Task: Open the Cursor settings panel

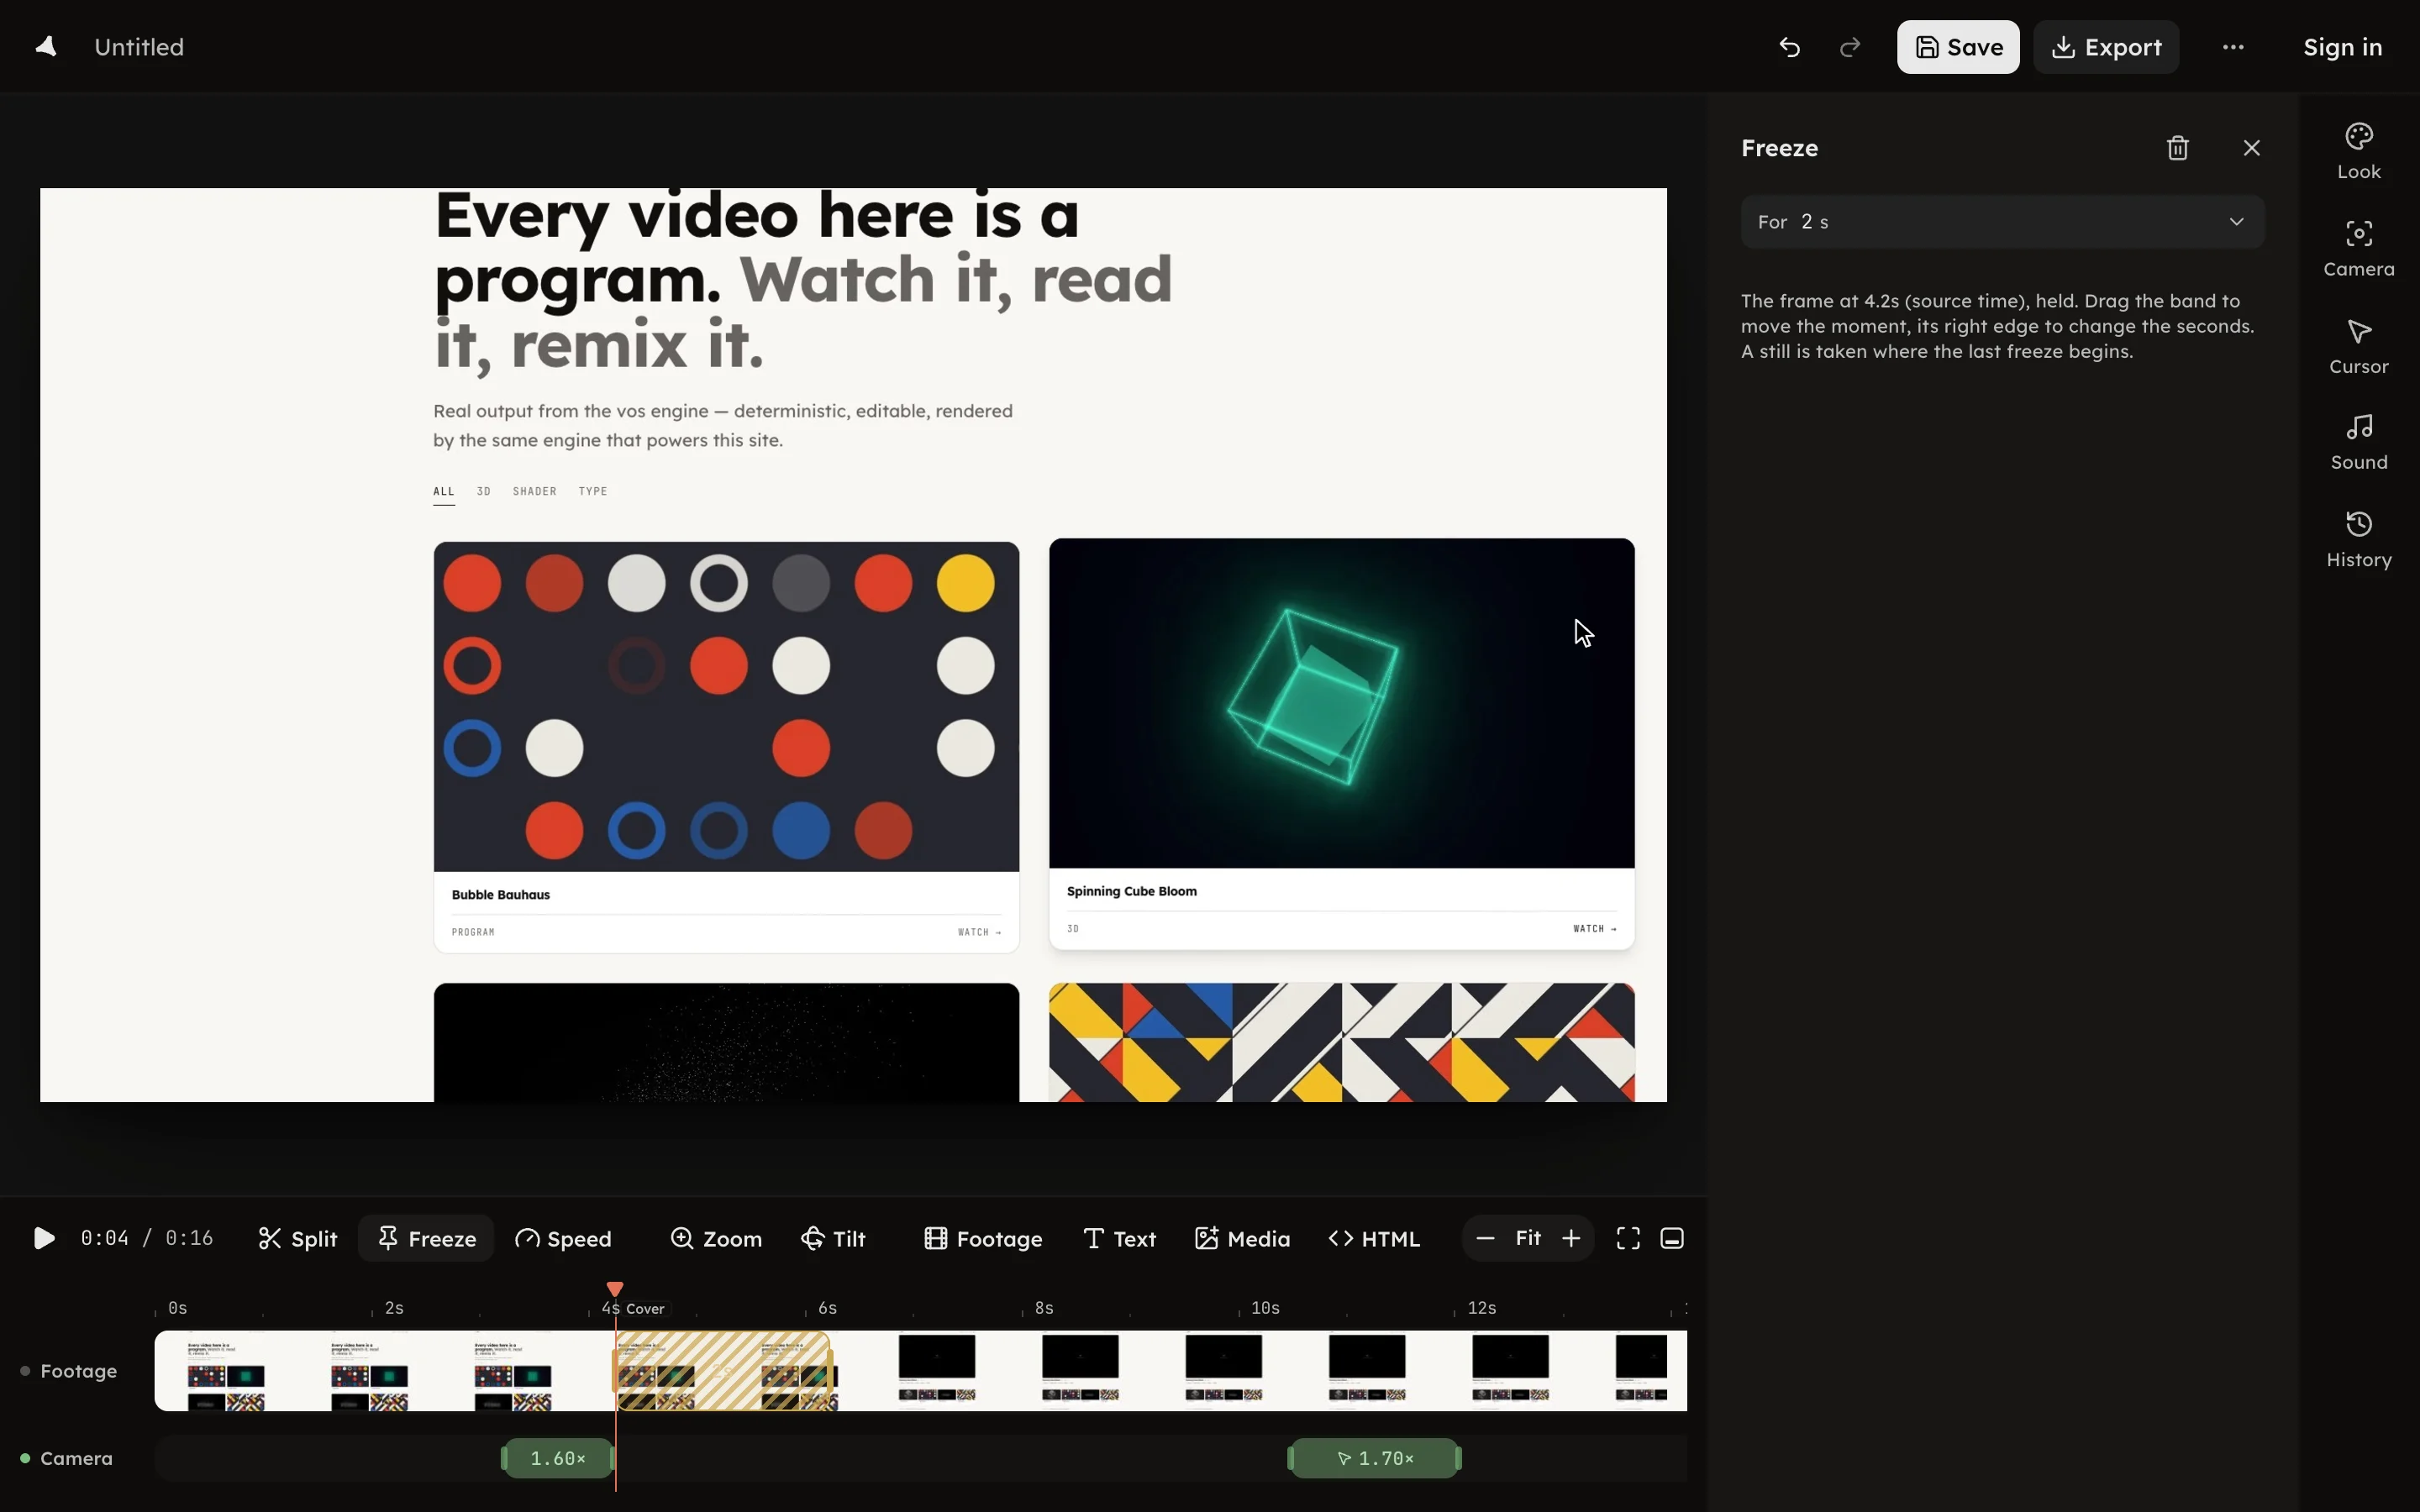Action: [2358, 347]
